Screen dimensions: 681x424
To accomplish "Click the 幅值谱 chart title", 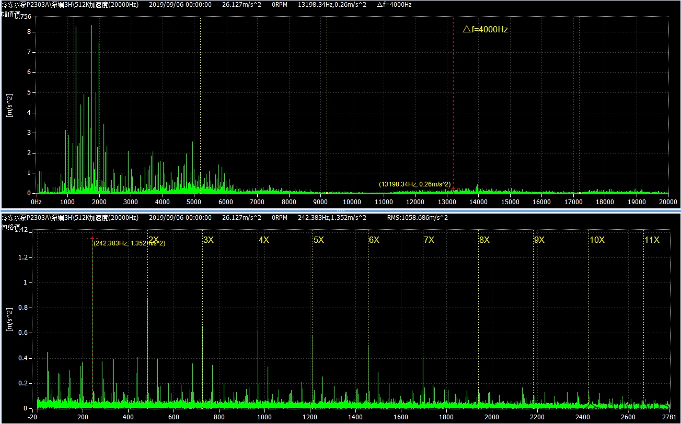I will 11,15.
